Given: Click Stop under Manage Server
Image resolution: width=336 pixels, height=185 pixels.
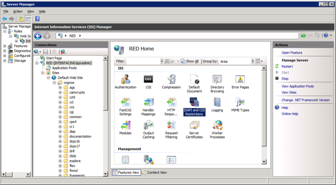Looking at the screenshot, I should (285, 79).
